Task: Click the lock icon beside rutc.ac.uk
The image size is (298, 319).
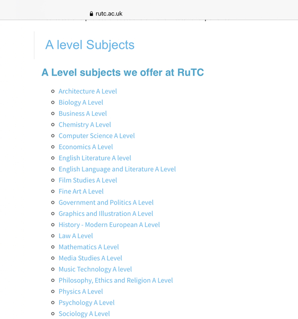Action: coord(91,14)
